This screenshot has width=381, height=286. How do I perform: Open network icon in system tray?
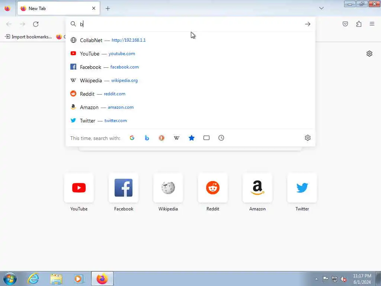click(x=334, y=279)
